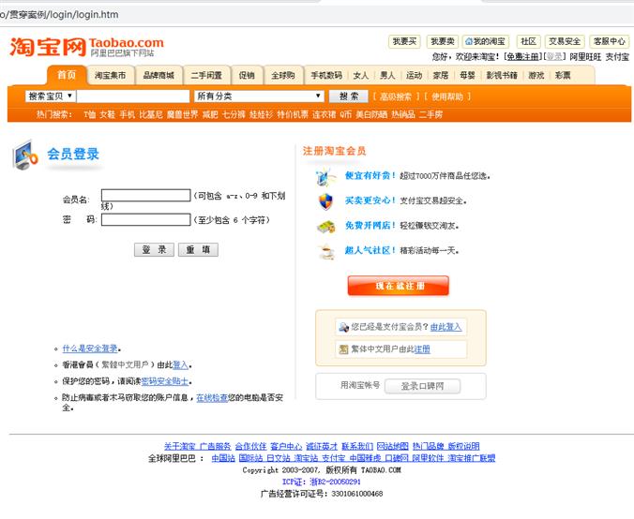Click the 免费开网店 heading link
Screen dimensions: 634x519
click(370, 226)
